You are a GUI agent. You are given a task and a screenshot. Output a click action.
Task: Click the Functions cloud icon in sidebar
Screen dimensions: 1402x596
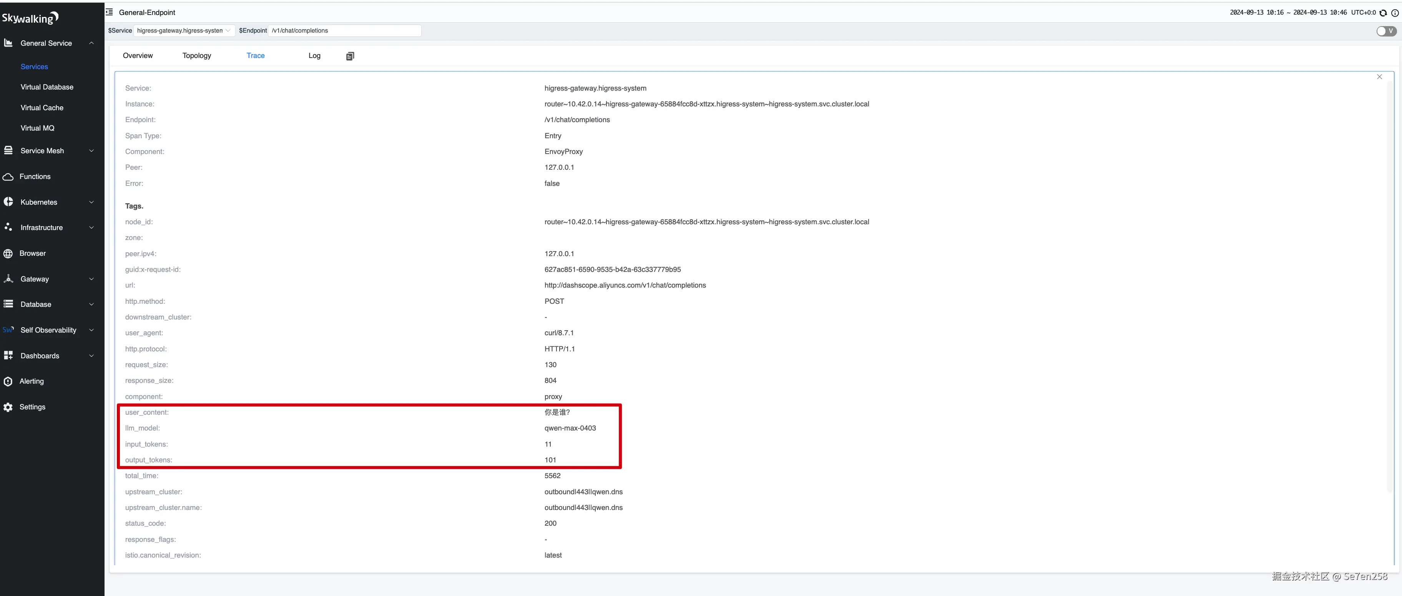(8, 177)
